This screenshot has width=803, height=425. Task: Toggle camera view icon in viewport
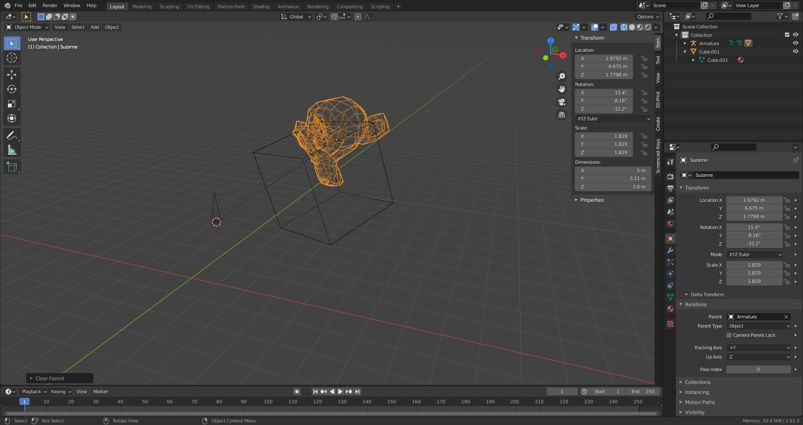pyautogui.click(x=562, y=102)
